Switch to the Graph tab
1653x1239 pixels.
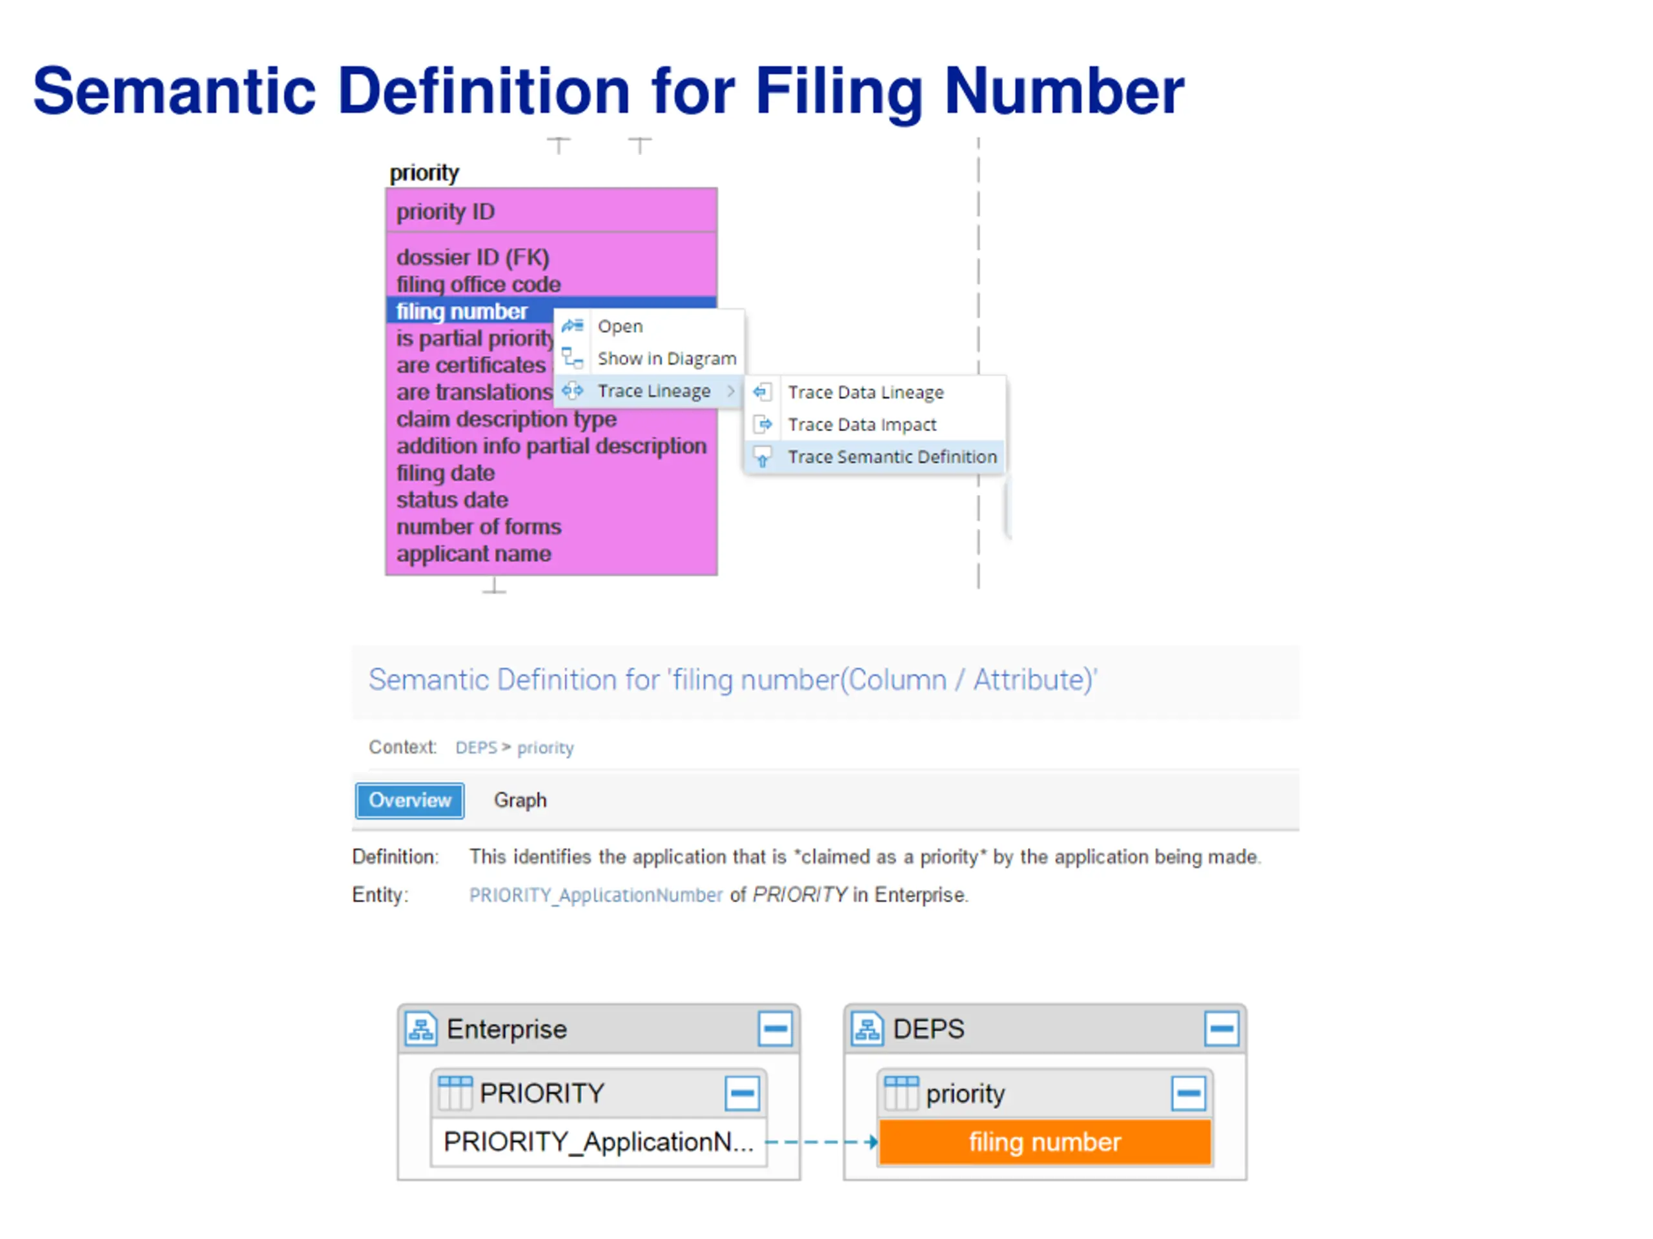(520, 800)
